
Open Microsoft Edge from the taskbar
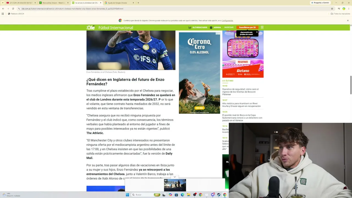(x=182, y=195)
